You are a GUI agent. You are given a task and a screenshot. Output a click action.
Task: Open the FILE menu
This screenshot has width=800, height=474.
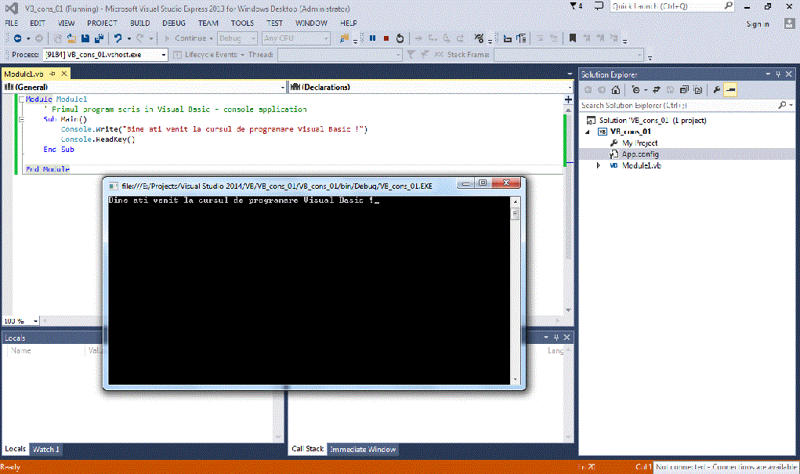click(11, 23)
